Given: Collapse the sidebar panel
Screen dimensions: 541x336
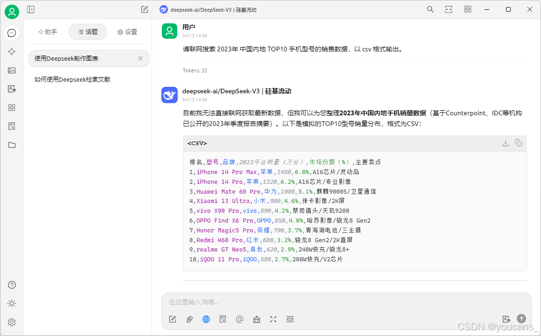Looking at the screenshot, I should [x=31, y=9].
